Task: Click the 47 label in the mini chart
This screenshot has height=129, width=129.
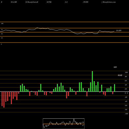Action: pos(83,125)
